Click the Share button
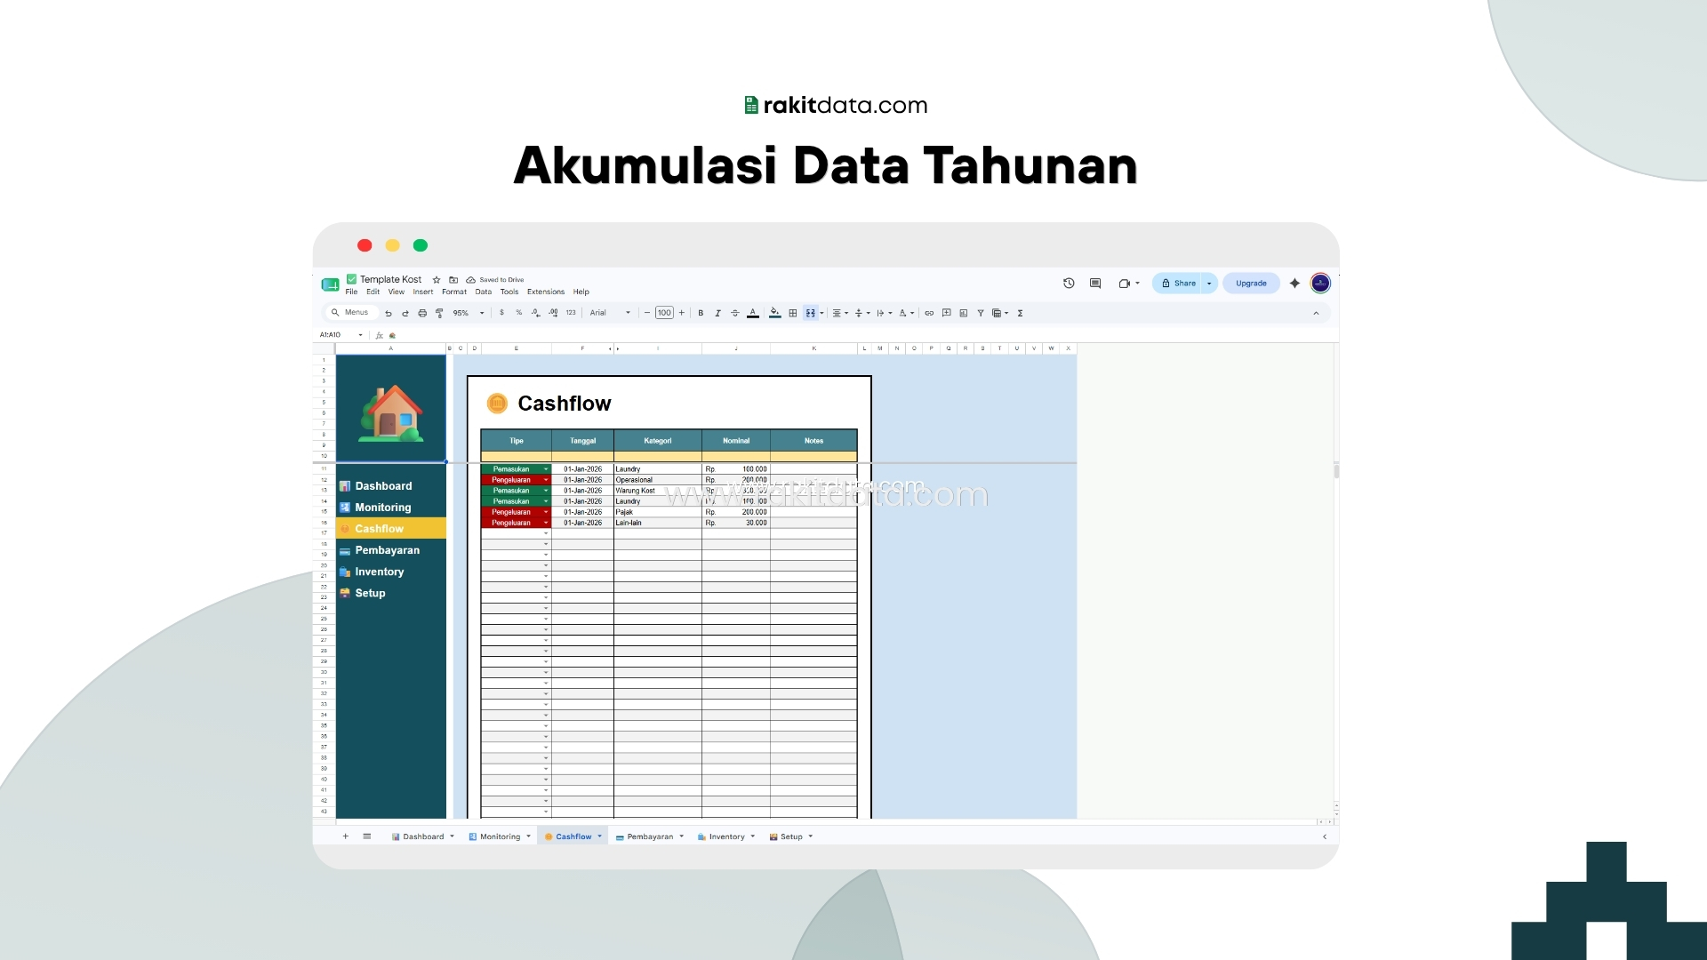1707x960 pixels. [x=1178, y=284]
